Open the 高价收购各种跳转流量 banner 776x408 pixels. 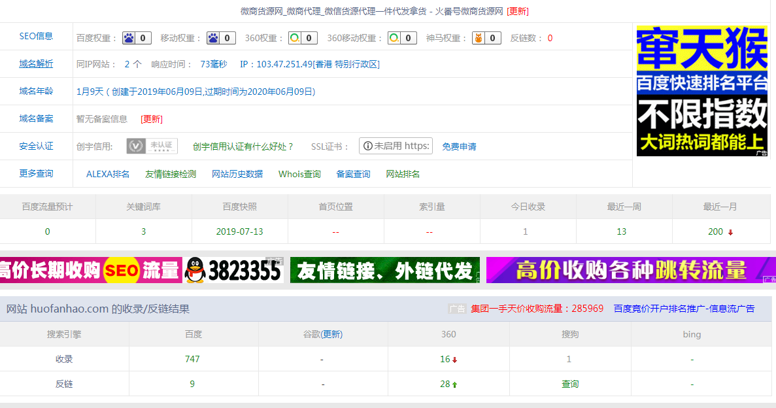(631, 270)
